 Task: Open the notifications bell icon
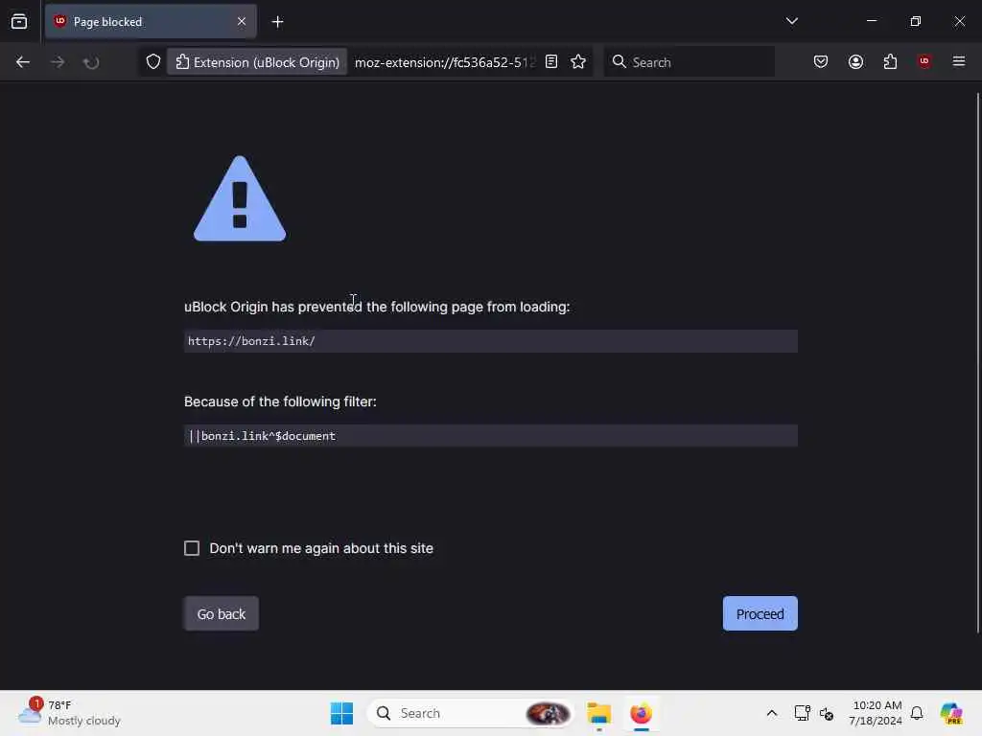click(x=917, y=713)
